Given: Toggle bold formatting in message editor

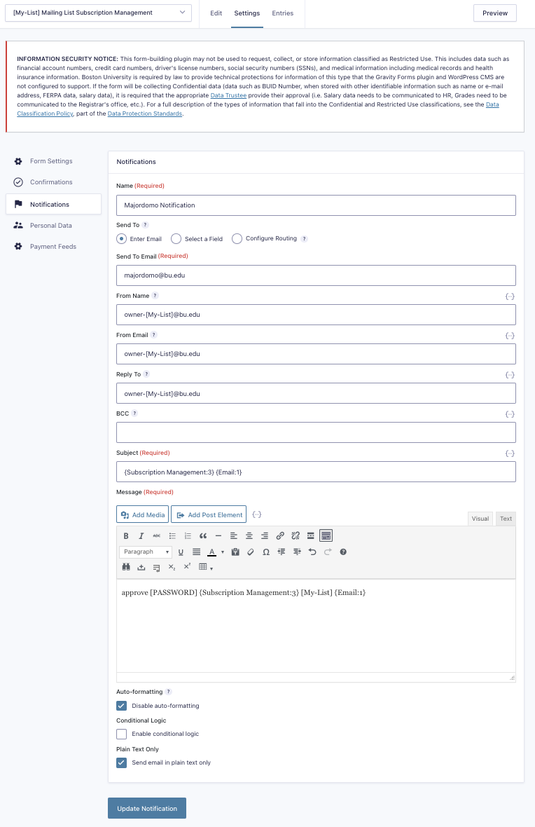Looking at the screenshot, I should click(126, 536).
